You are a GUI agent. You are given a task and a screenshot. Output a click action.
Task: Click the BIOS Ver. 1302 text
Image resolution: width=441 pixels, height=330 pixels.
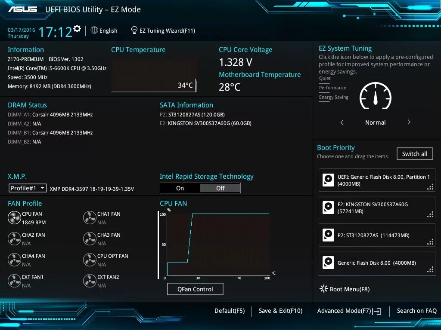point(66,59)
